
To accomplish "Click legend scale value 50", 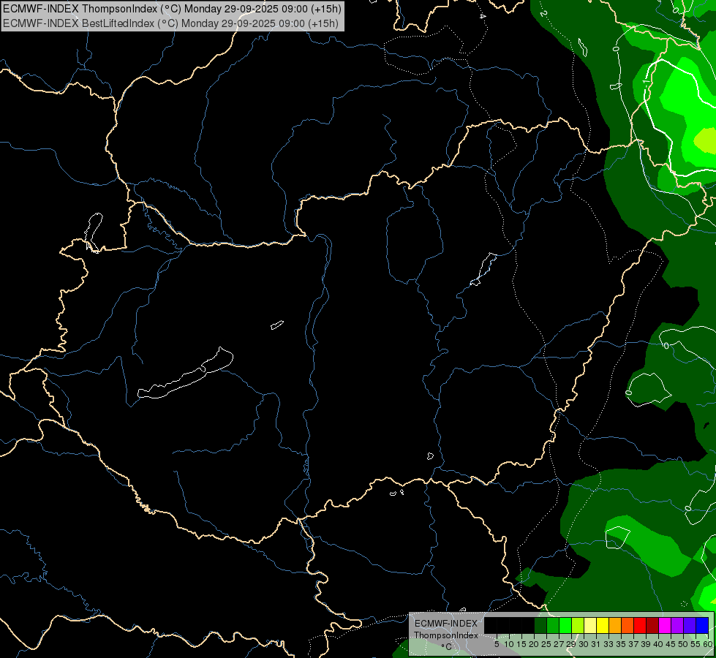I will (684, 644).
